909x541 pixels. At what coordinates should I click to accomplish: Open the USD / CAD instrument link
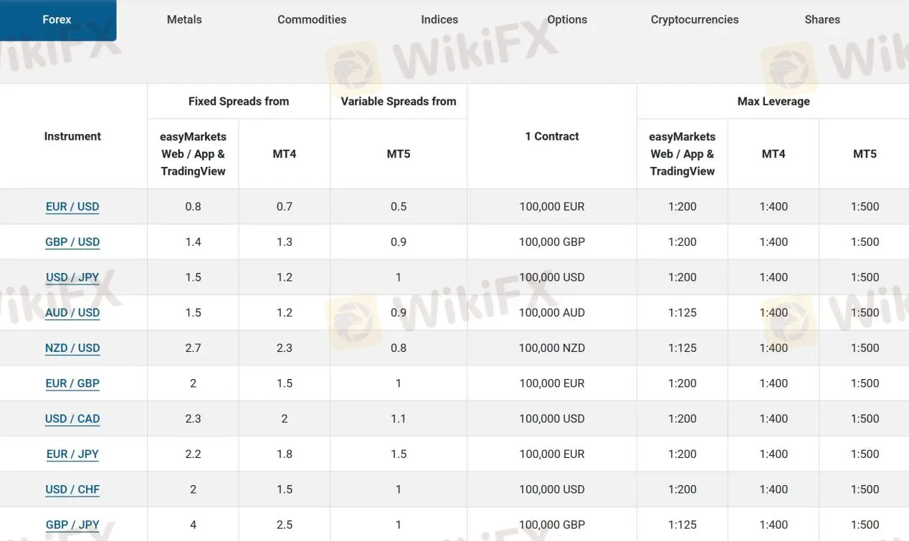pyautogui.click(x=72, y=419)
